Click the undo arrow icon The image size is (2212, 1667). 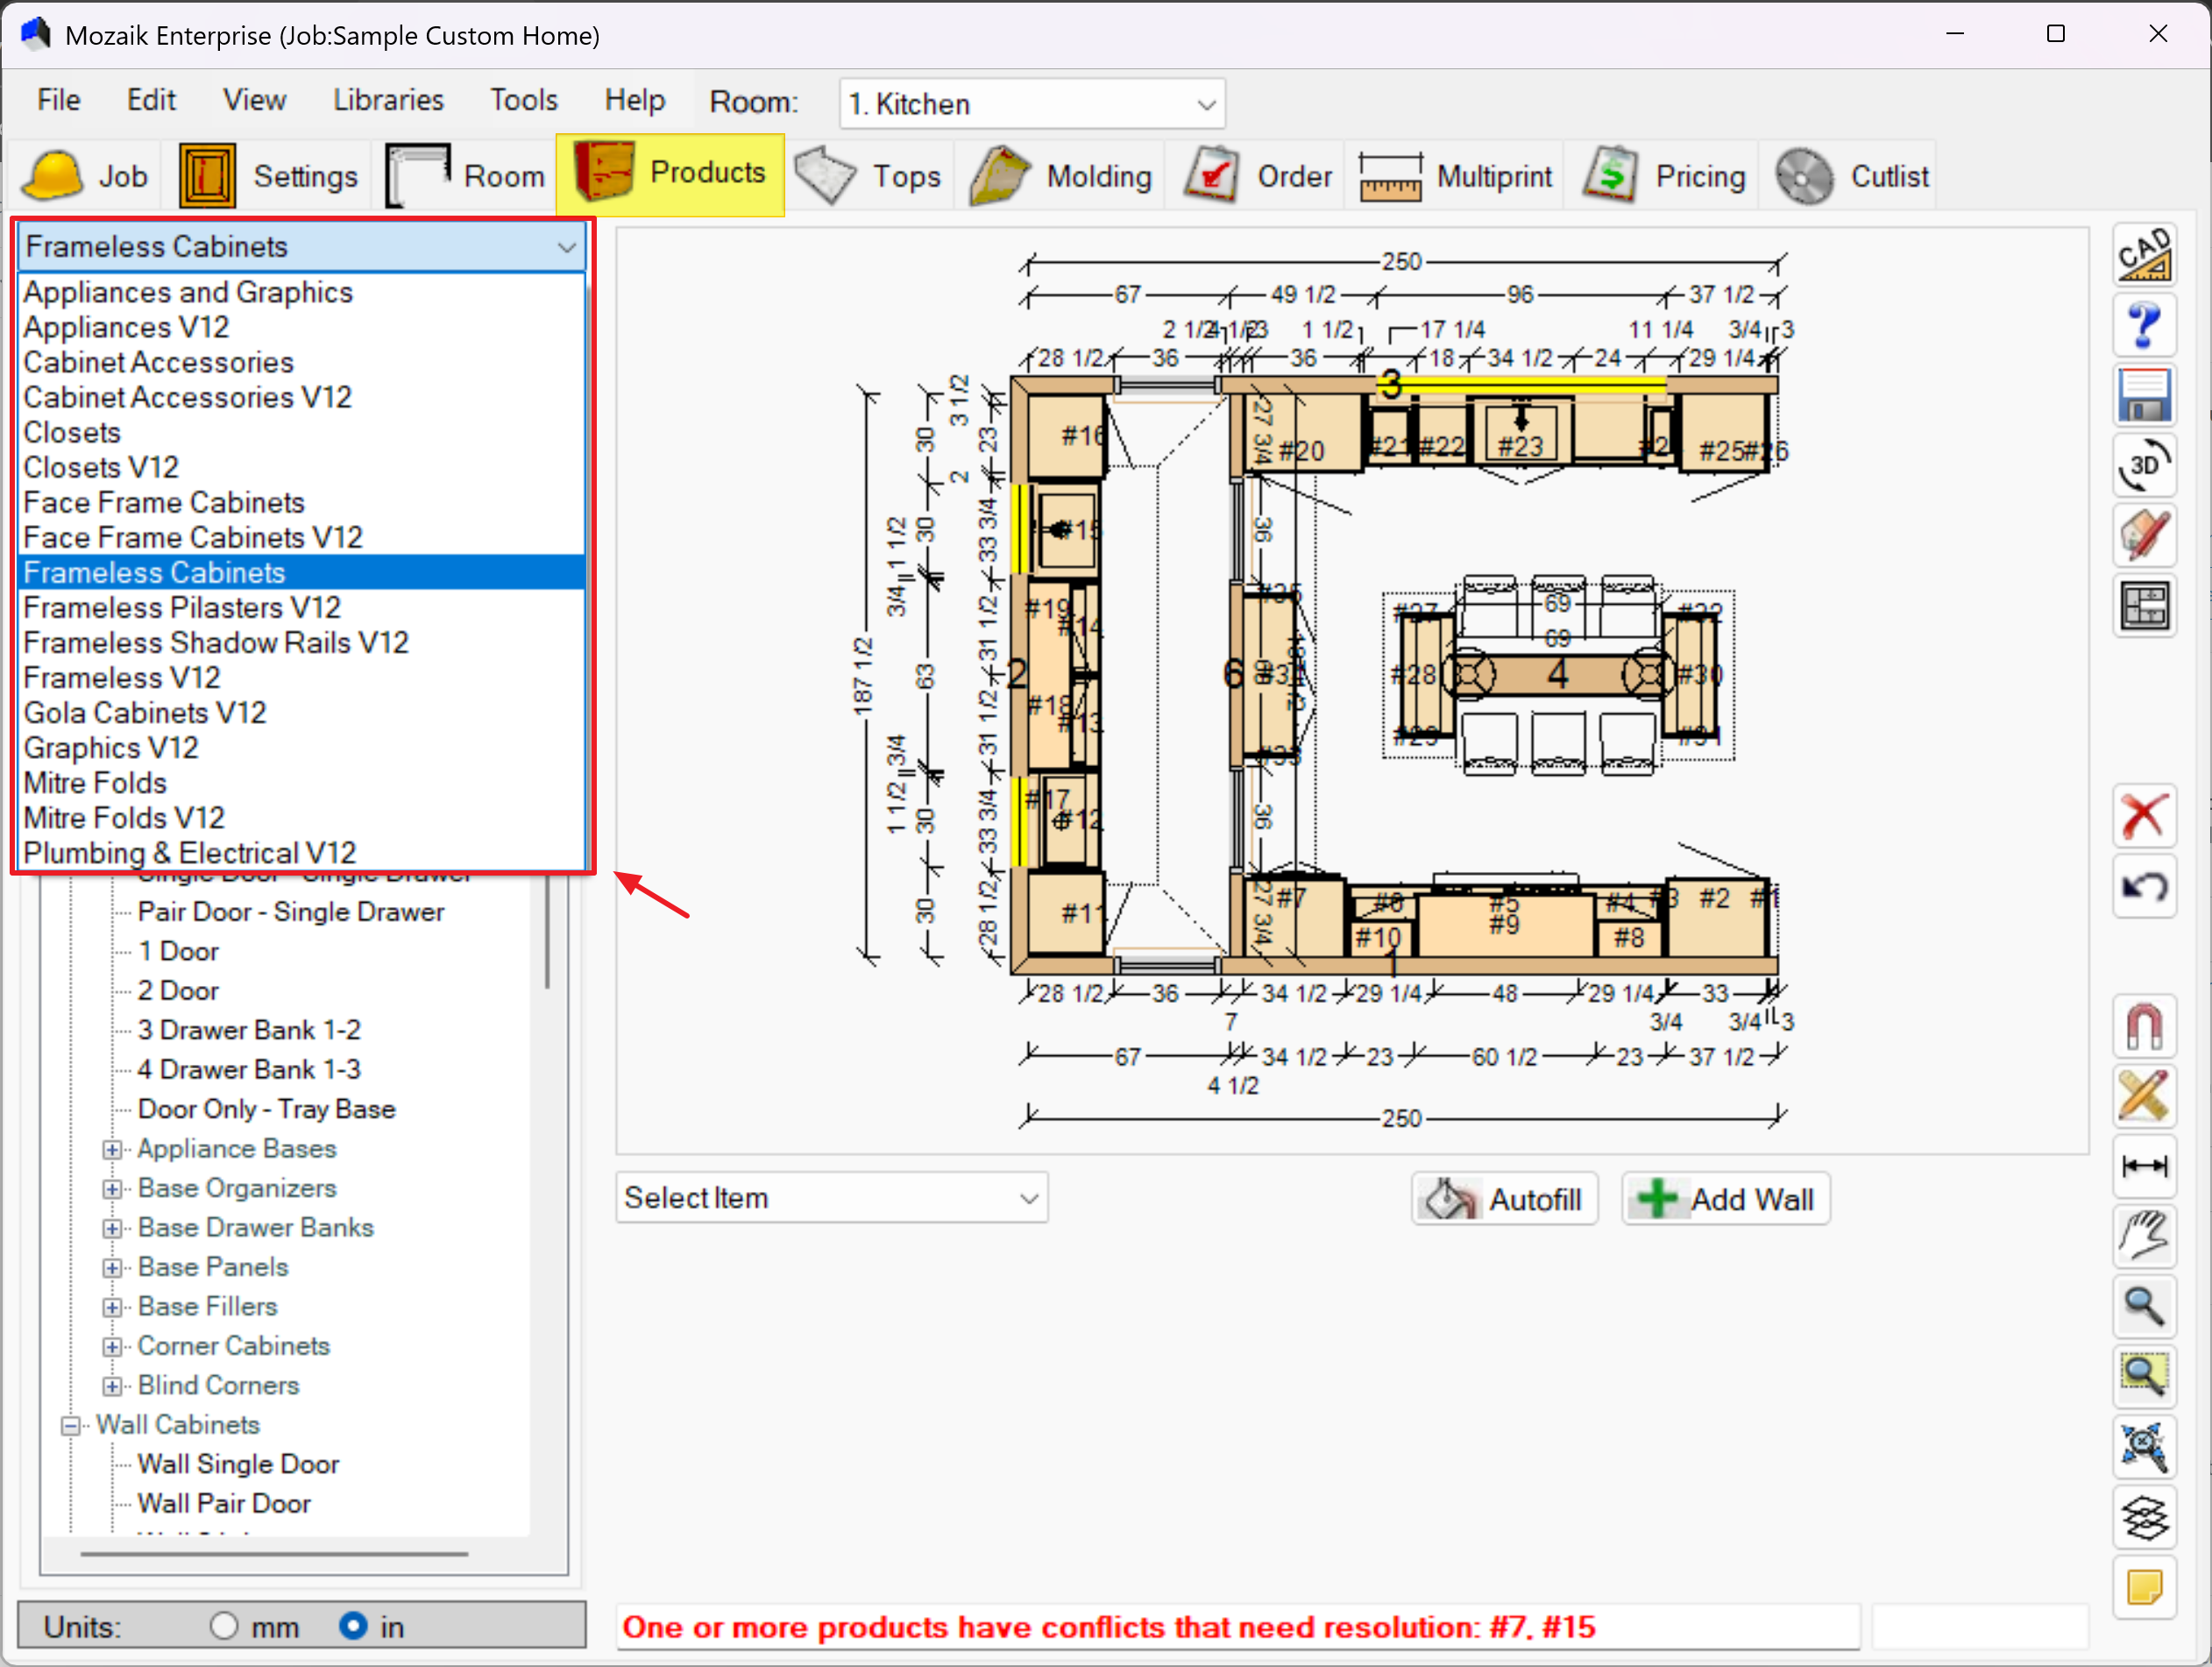click(2144, 886)
